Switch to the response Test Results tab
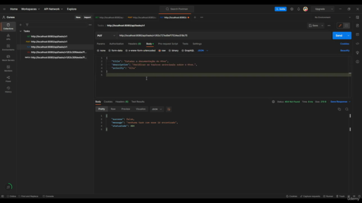Viewport: 362px width, 203px height. pyautogui.click(x=138, y=101)
